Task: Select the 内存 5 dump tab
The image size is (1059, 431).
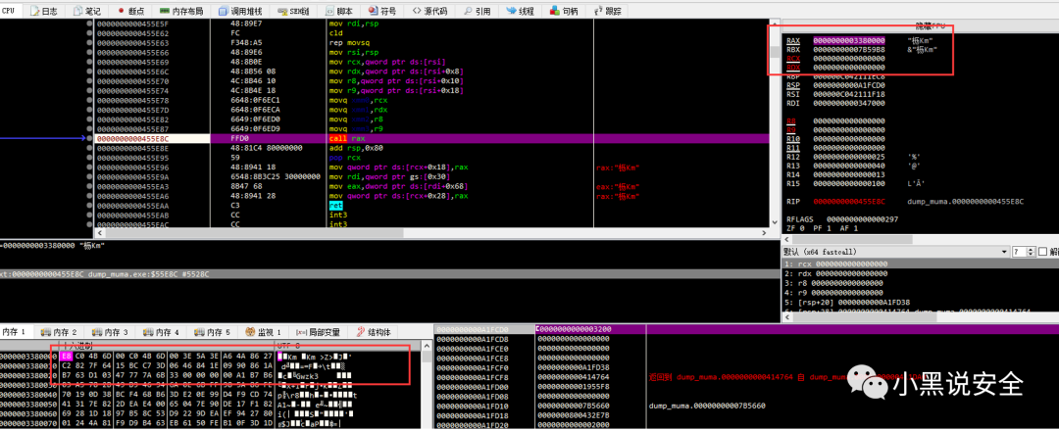Action: point(214,332)
